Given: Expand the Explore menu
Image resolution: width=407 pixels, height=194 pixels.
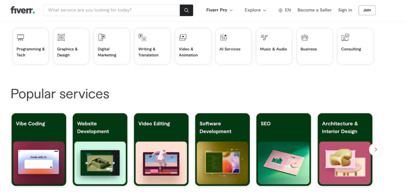Looking at the screenshot, I should pos(255,10).
